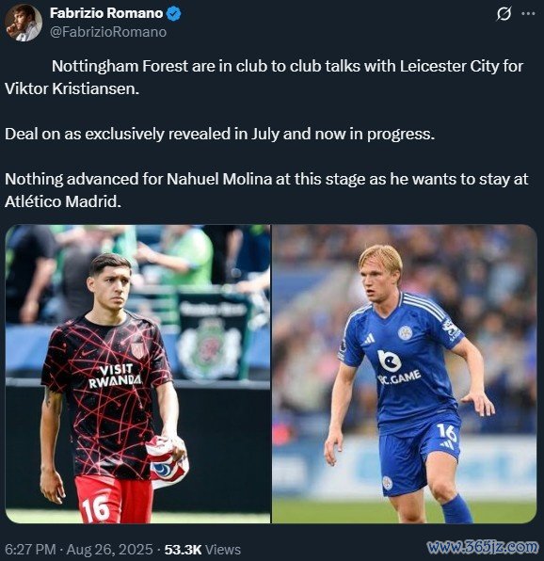Click the www.365jz.com watermark
544x561 pixels.
point(483,547)
